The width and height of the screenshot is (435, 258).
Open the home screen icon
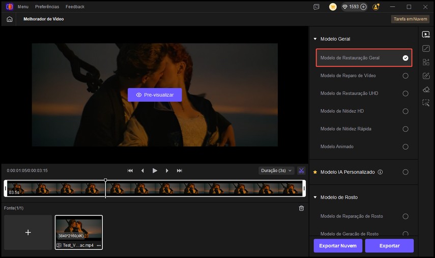(x=10, y=19)
